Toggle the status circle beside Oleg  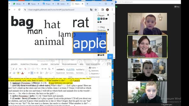98,27
